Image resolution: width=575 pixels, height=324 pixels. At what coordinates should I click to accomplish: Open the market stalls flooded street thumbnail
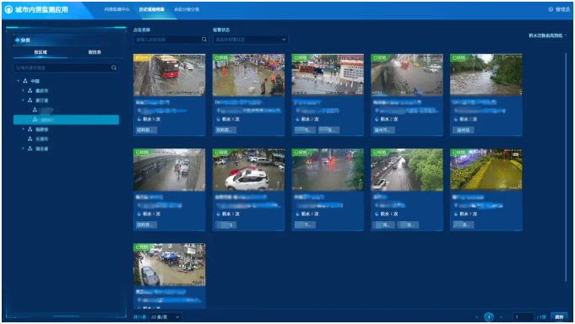[169, 265]
